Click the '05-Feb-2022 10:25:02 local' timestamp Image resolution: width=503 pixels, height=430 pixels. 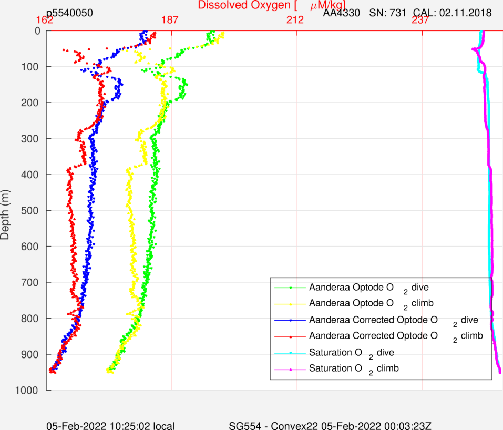pyautogui.click(x=110, y=425)
